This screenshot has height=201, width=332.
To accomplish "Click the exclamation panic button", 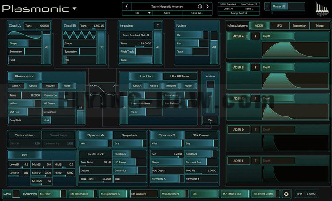I will pyautogui.click(x=267, y=7).
